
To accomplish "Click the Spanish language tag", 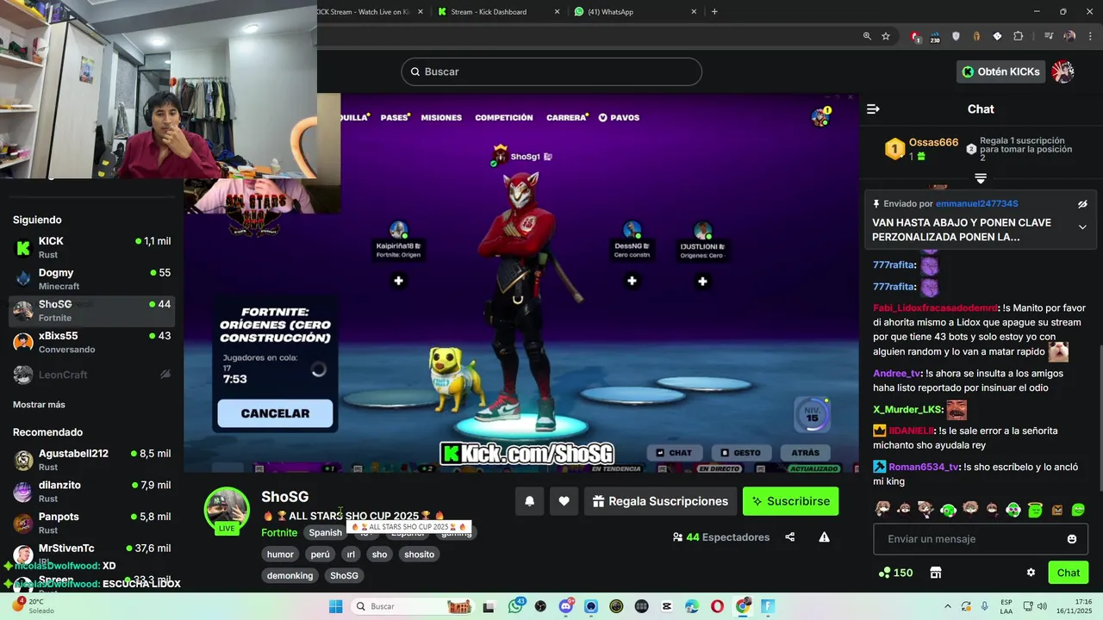I will pos(326,533).
